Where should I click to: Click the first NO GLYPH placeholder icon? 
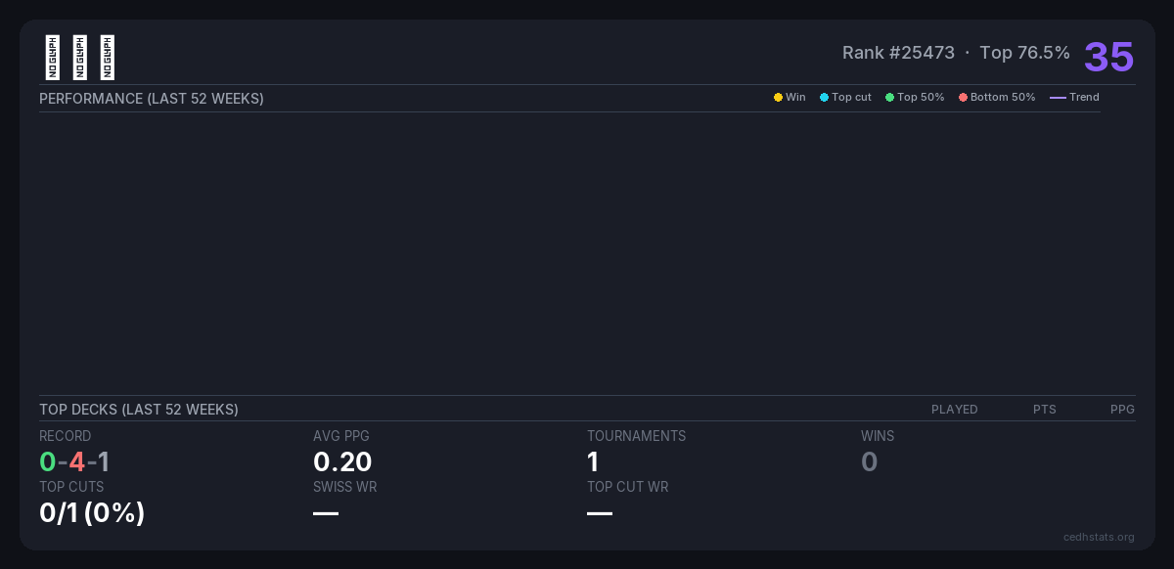(53, 58)
